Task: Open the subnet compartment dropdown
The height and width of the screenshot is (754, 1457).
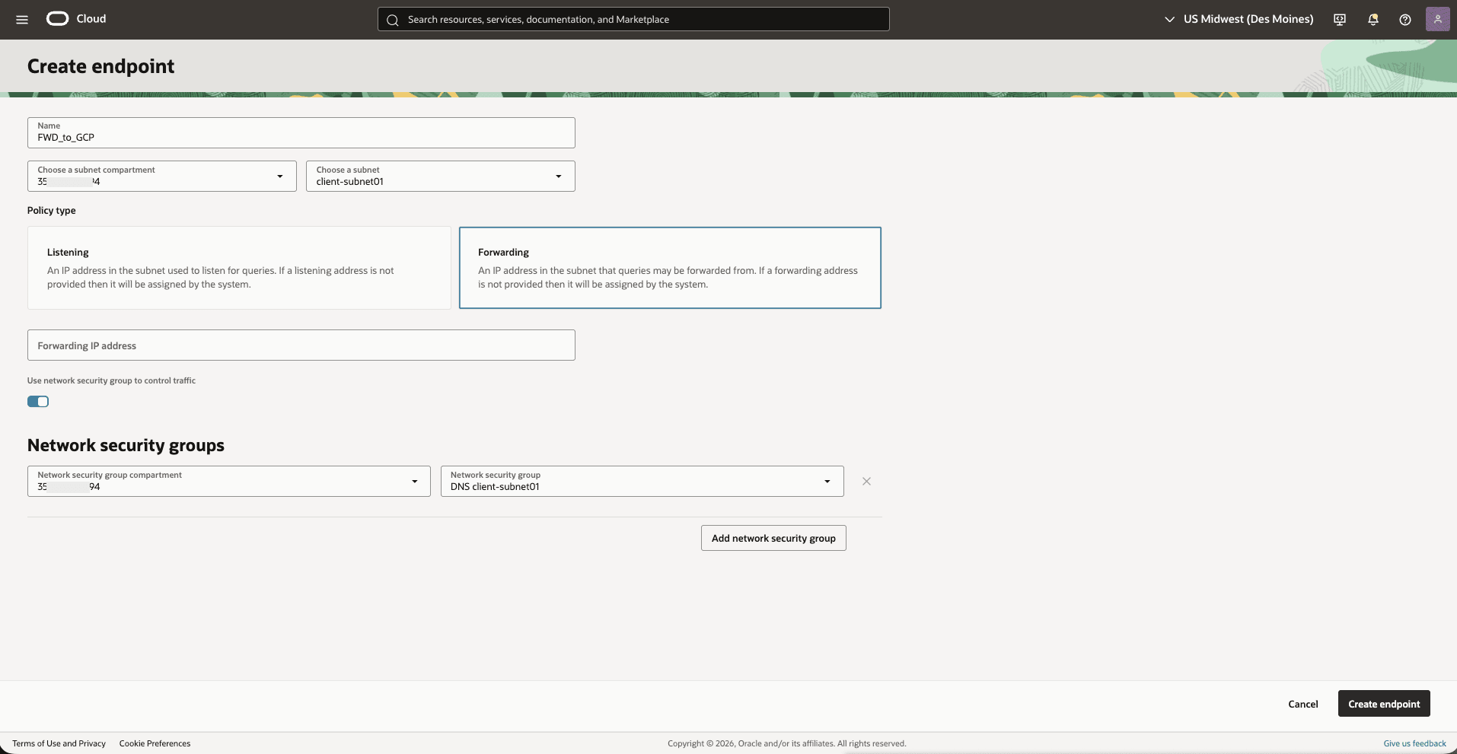Action: (279, 176)
